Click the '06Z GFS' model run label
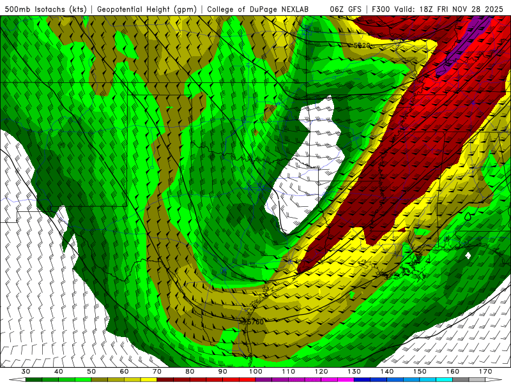Screen dimensions: 511x383 (x=346, y=9)
